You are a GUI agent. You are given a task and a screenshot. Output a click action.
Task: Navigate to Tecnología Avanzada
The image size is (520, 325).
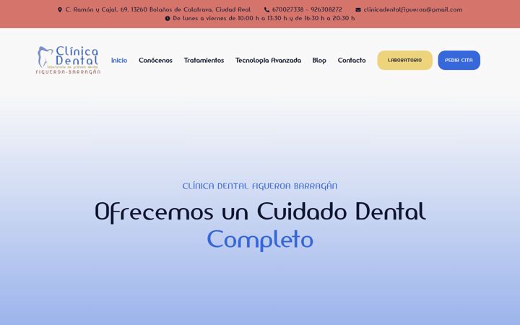coord(268,61)
